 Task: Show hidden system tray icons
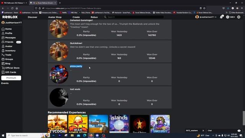(213, 135)
